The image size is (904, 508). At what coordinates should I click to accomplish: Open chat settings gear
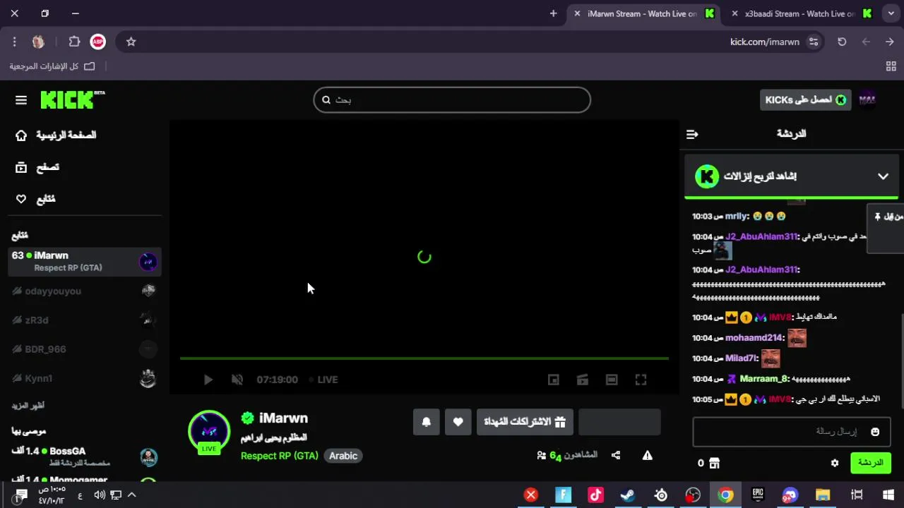835,464
